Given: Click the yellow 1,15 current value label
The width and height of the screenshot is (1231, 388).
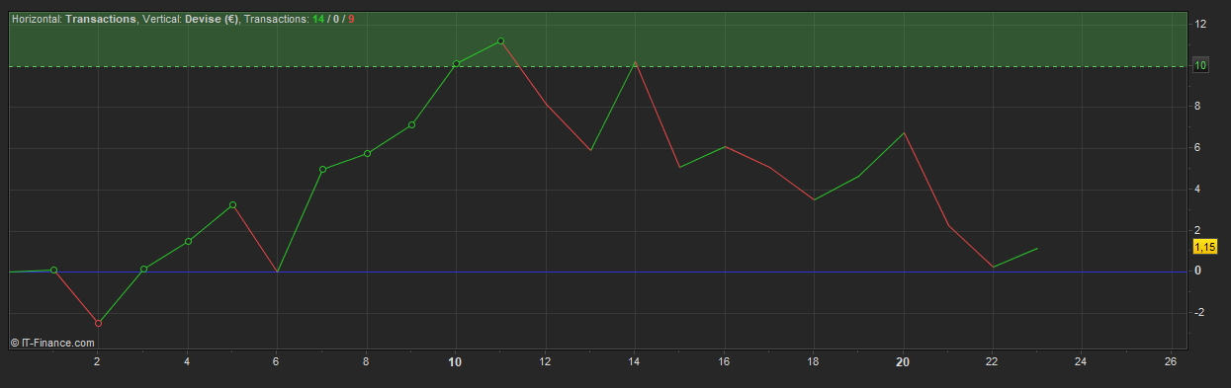Looking at the screenshot, I should click(x=1205, y=247).
